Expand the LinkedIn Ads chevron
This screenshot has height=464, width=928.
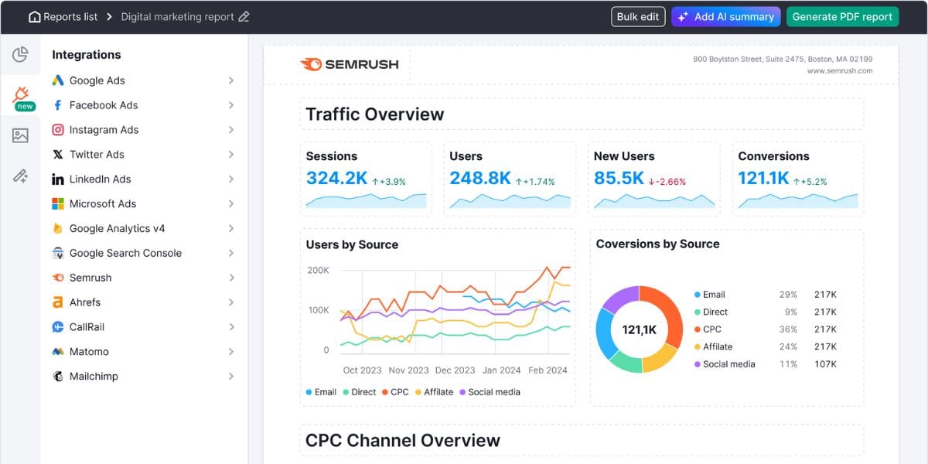click(231, 179)
